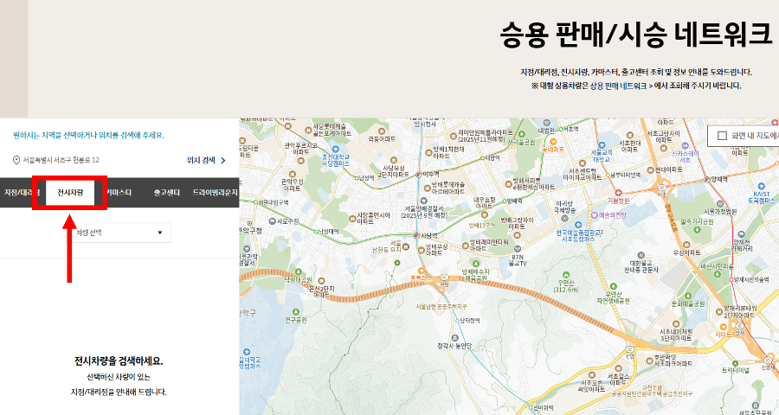Click the 낙성대역 station marker

[x=315, y=232]
